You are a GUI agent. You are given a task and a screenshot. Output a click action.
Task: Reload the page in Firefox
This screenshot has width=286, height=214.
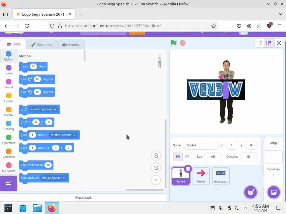(x=27, y=26)
